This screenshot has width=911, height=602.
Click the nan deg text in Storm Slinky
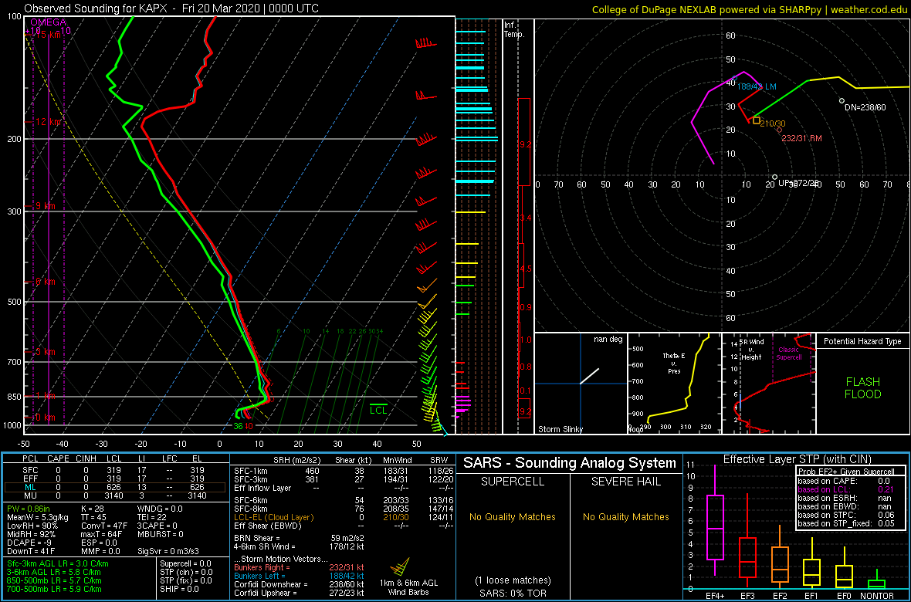coord(607,340)
